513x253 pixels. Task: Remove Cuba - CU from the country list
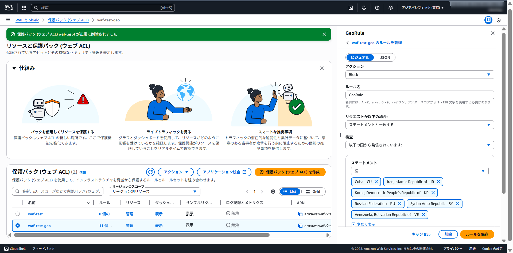(376, 182)
